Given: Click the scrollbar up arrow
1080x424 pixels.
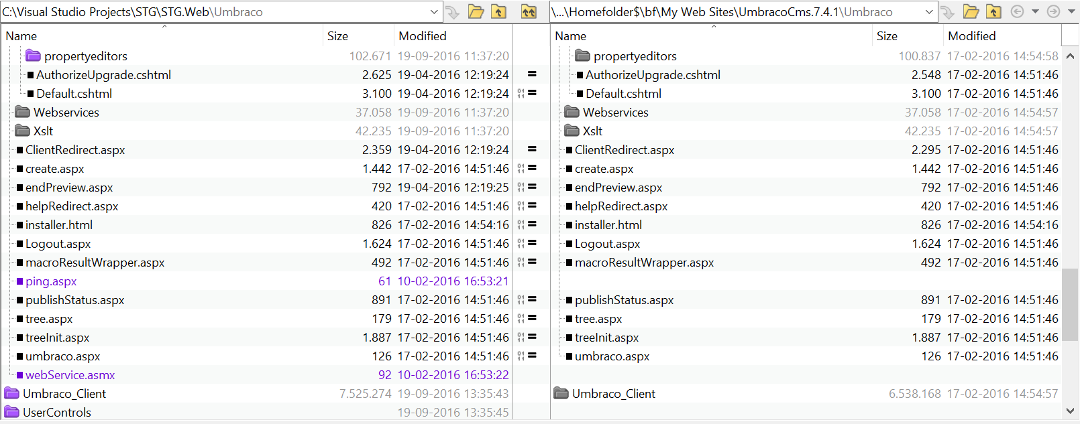Looking at the screenshot, I should (1071, 56).
